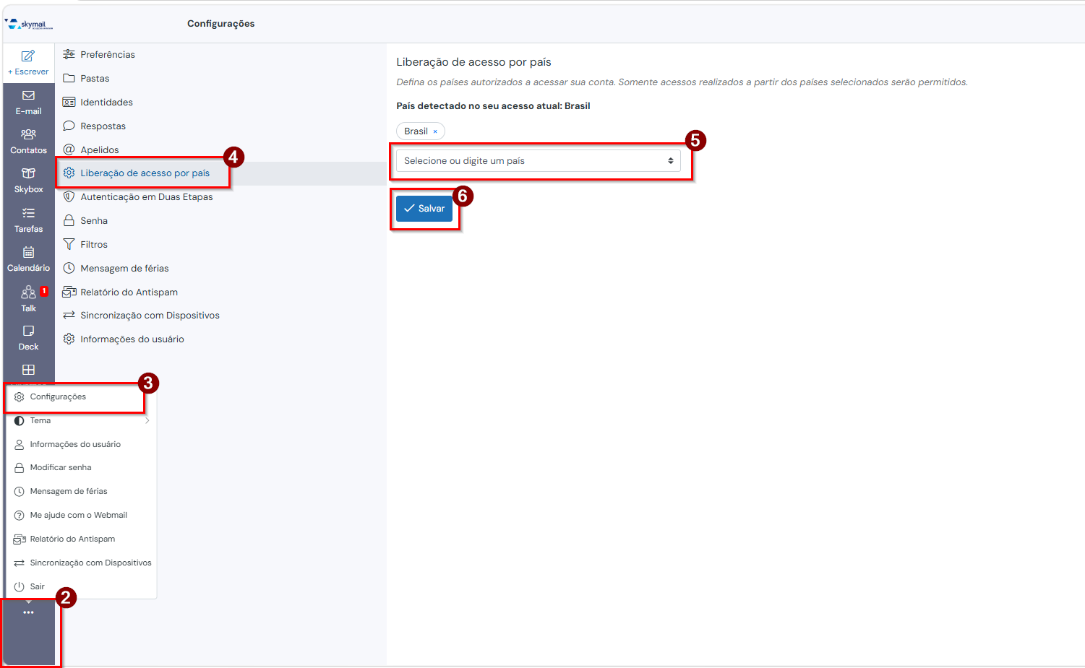Select Liberação de acesso por país
Viewport: 1085px width, 668px height.
[221, 173]
